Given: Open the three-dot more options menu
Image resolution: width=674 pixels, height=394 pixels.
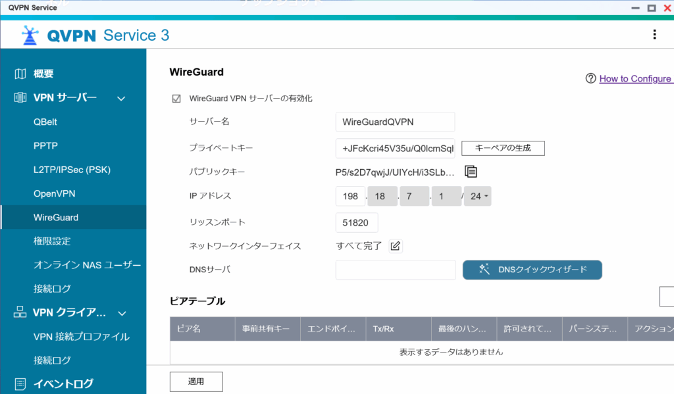Looking at the screenshot, I should point(654,35).
